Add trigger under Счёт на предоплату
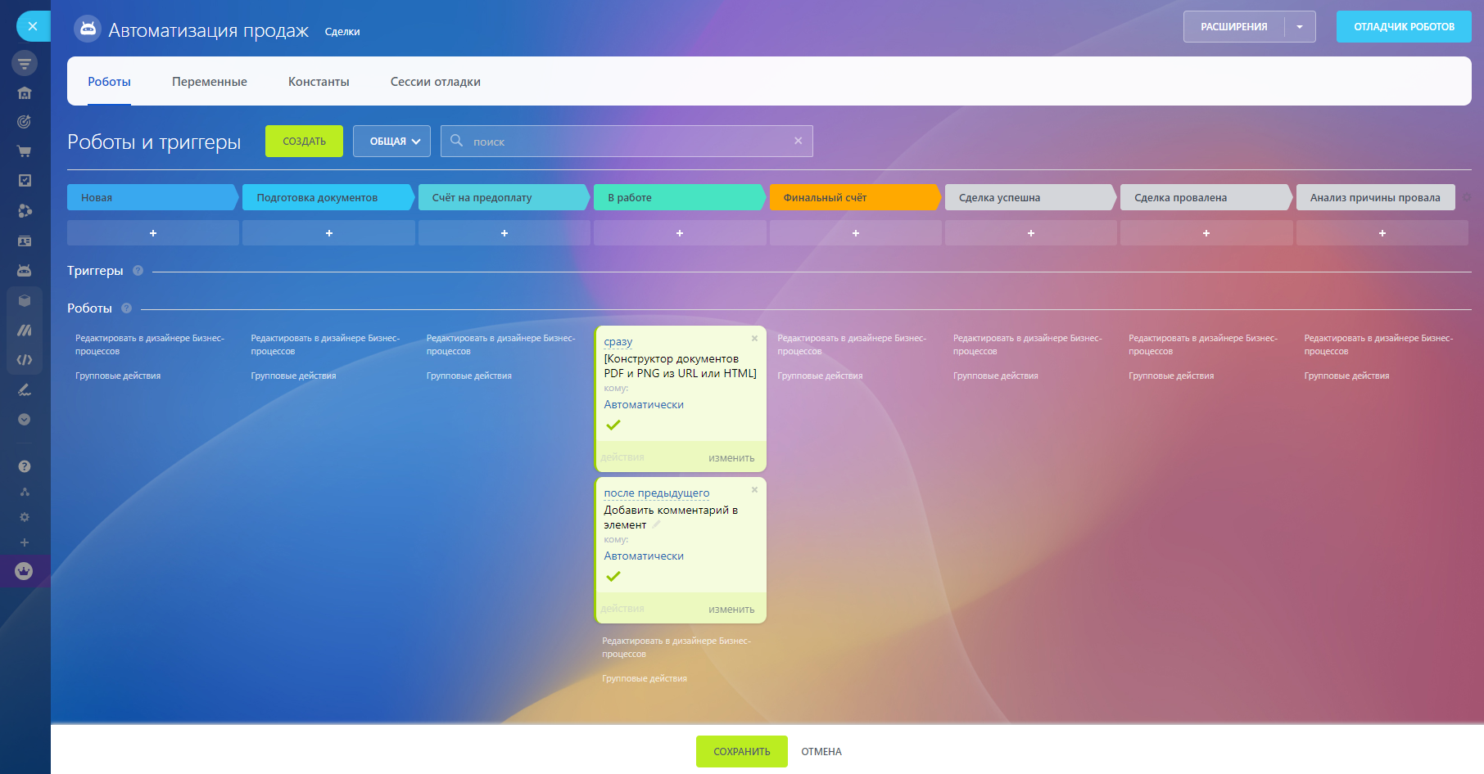The image size is (1484, 774). pyautogui.click(x=504, y=233)
